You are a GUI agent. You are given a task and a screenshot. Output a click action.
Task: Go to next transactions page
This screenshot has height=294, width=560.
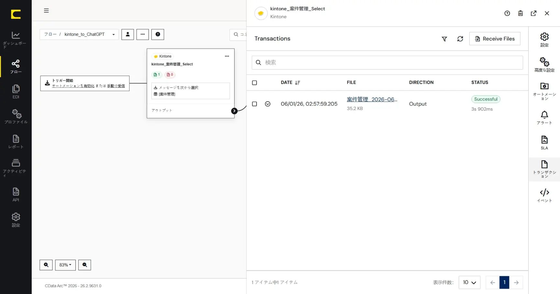tap(516, 282)
